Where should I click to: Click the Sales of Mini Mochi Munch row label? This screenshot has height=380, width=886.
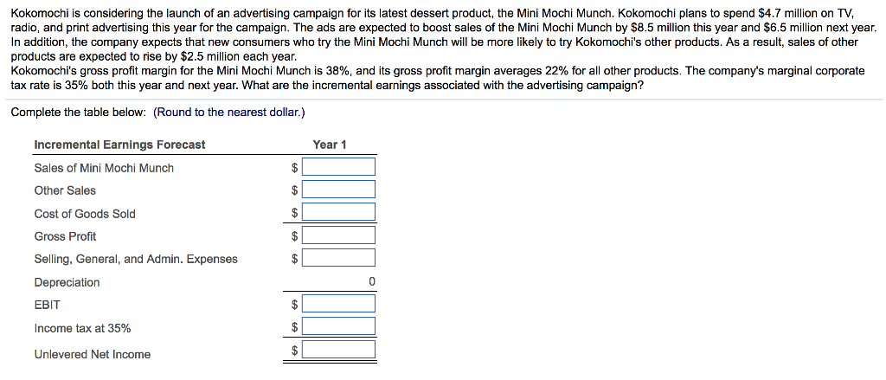[104, 168]
